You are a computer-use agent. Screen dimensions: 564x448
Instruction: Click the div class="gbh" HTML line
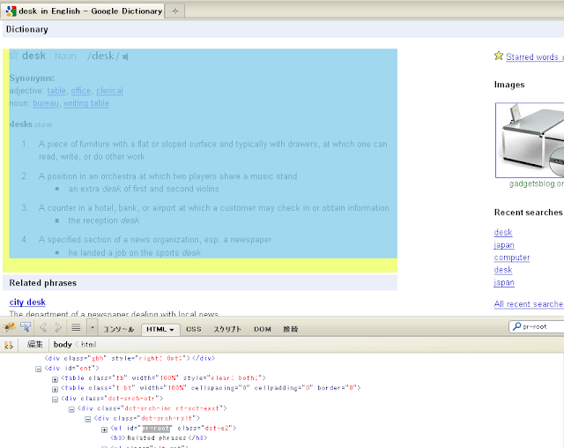130,358
